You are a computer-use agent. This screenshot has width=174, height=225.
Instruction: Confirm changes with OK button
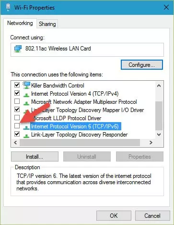click(114, 215)
